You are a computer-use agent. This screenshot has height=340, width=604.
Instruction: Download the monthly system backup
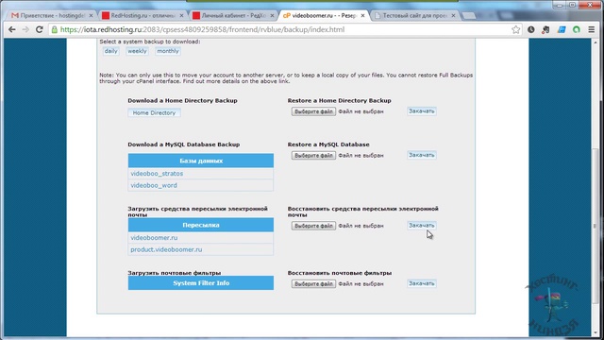click(168, 51)
